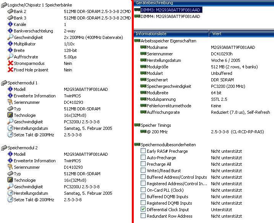Click the memory chip icon beside Bank 2
The width and height of the screenshot is (274, 223).
click(x=10, y=11)
